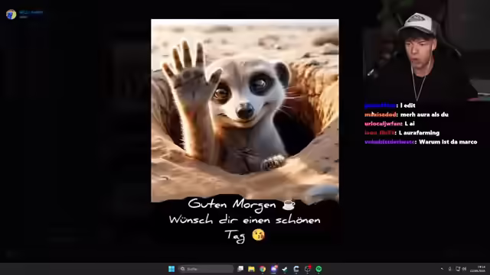Click the 'Wünsch dir einen schönen' caption line
This screenshot has height=275, width=490.
245,220
